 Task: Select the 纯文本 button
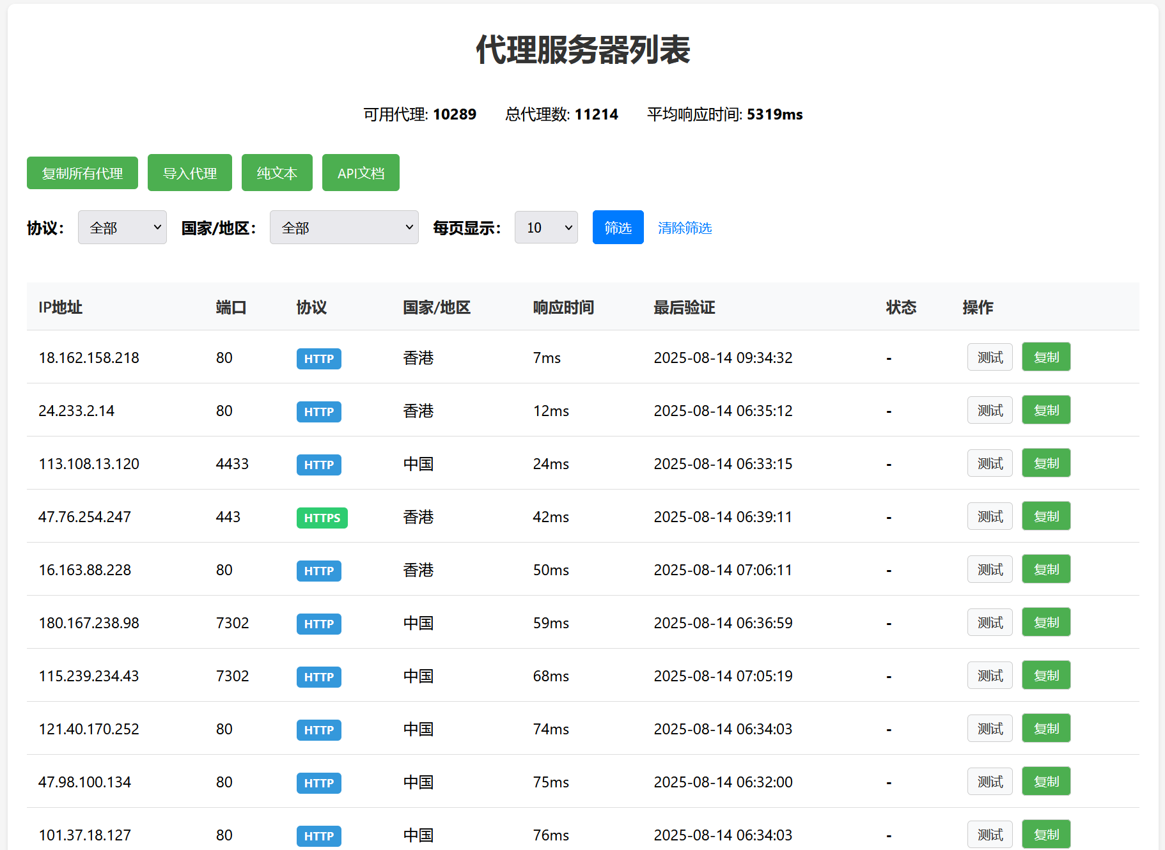pos(277,173)
